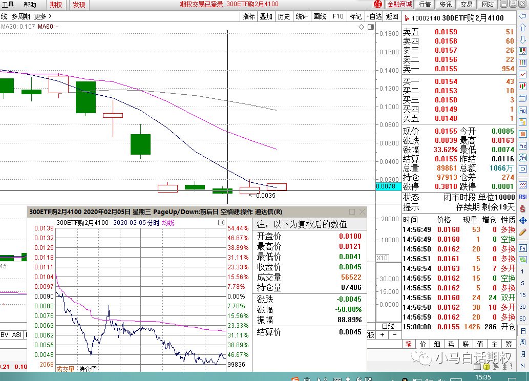Select the 周 weekly period
The image size is (529, 381).
[x=522, y=343]
